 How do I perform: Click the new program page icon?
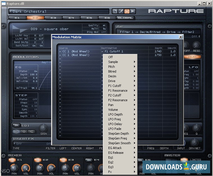tap(115, 11)
